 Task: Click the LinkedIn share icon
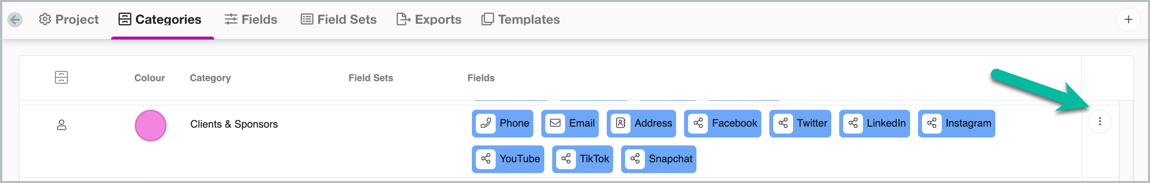pos(853,123)
